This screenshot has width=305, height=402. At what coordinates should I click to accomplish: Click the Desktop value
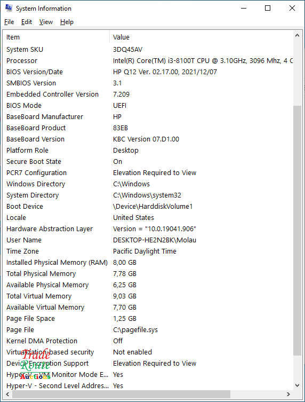point(126,151)
